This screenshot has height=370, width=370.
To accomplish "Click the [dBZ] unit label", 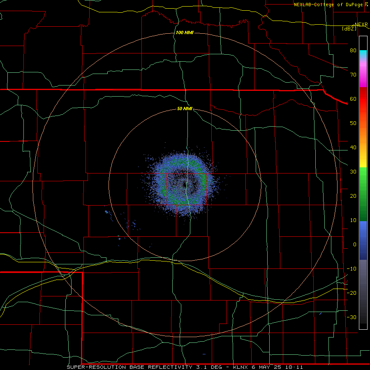I will click(x=349, y=28).
